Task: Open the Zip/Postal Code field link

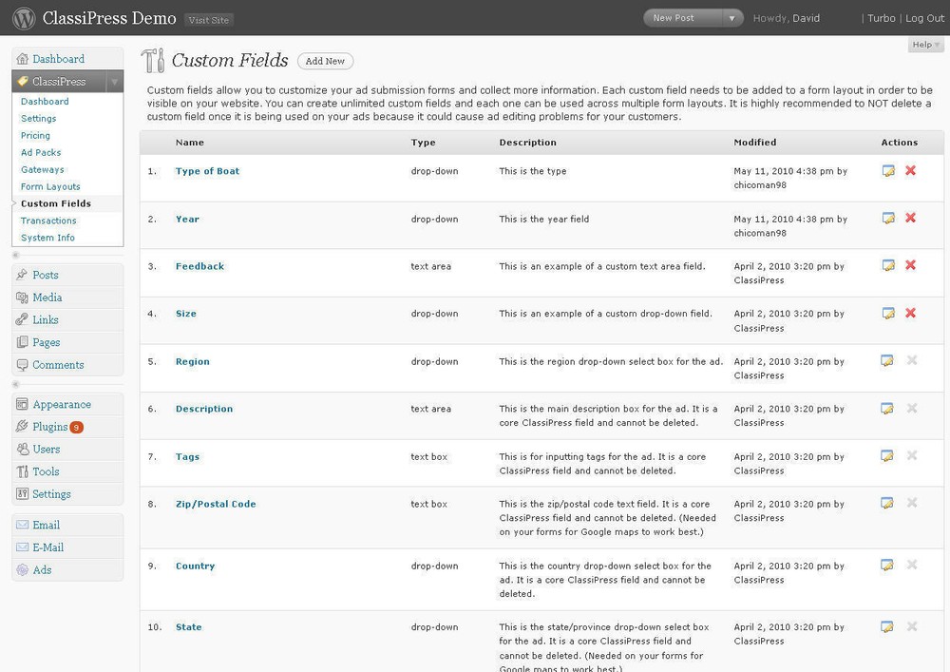Action: coord(216,504)
